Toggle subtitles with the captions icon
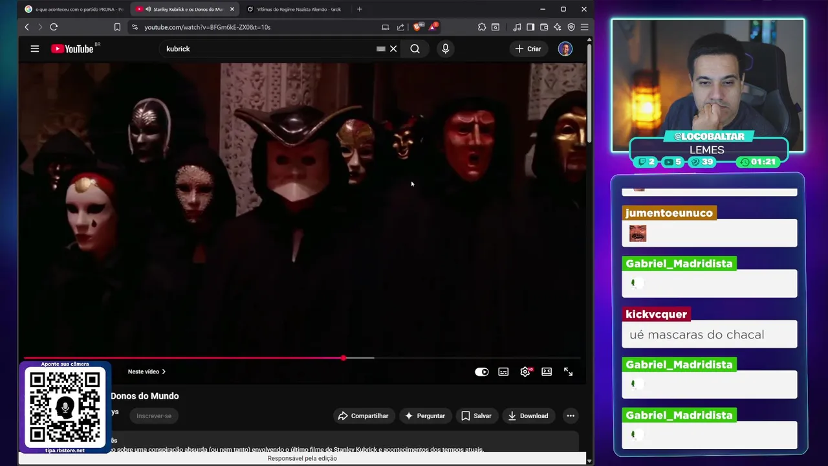The height and width of the screenshot is (466, 828). click(503, 372)
